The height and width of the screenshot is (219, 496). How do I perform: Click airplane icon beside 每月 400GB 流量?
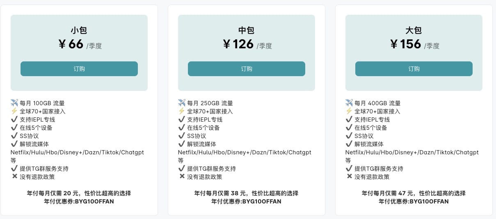pyautogui.click(x=349, y=103)
